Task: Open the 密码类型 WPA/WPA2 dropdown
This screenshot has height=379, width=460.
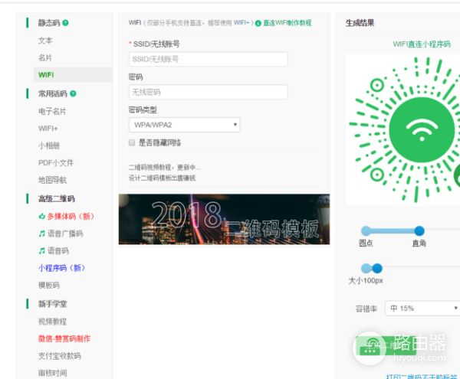Action: [184, 125]
